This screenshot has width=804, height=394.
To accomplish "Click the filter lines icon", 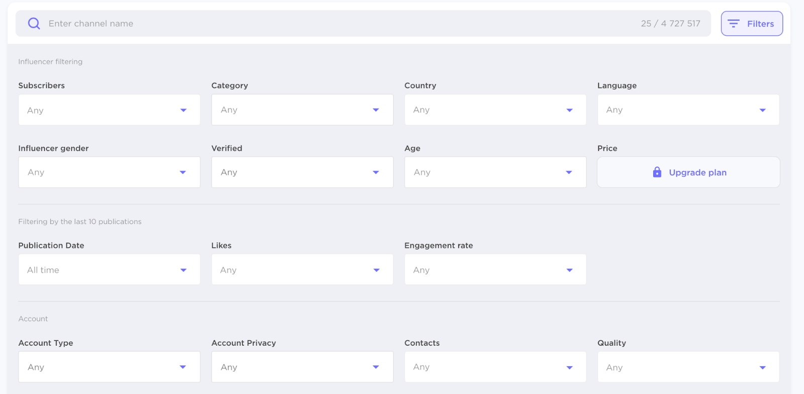I will tap(734, 24).
